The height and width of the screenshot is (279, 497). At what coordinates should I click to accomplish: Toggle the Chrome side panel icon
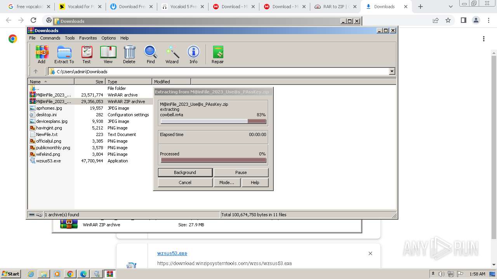pyautogui.click(x=463, y=20)
